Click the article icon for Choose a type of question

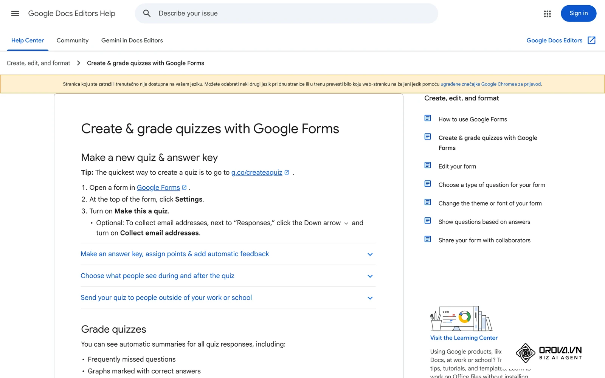pos(428,184)
